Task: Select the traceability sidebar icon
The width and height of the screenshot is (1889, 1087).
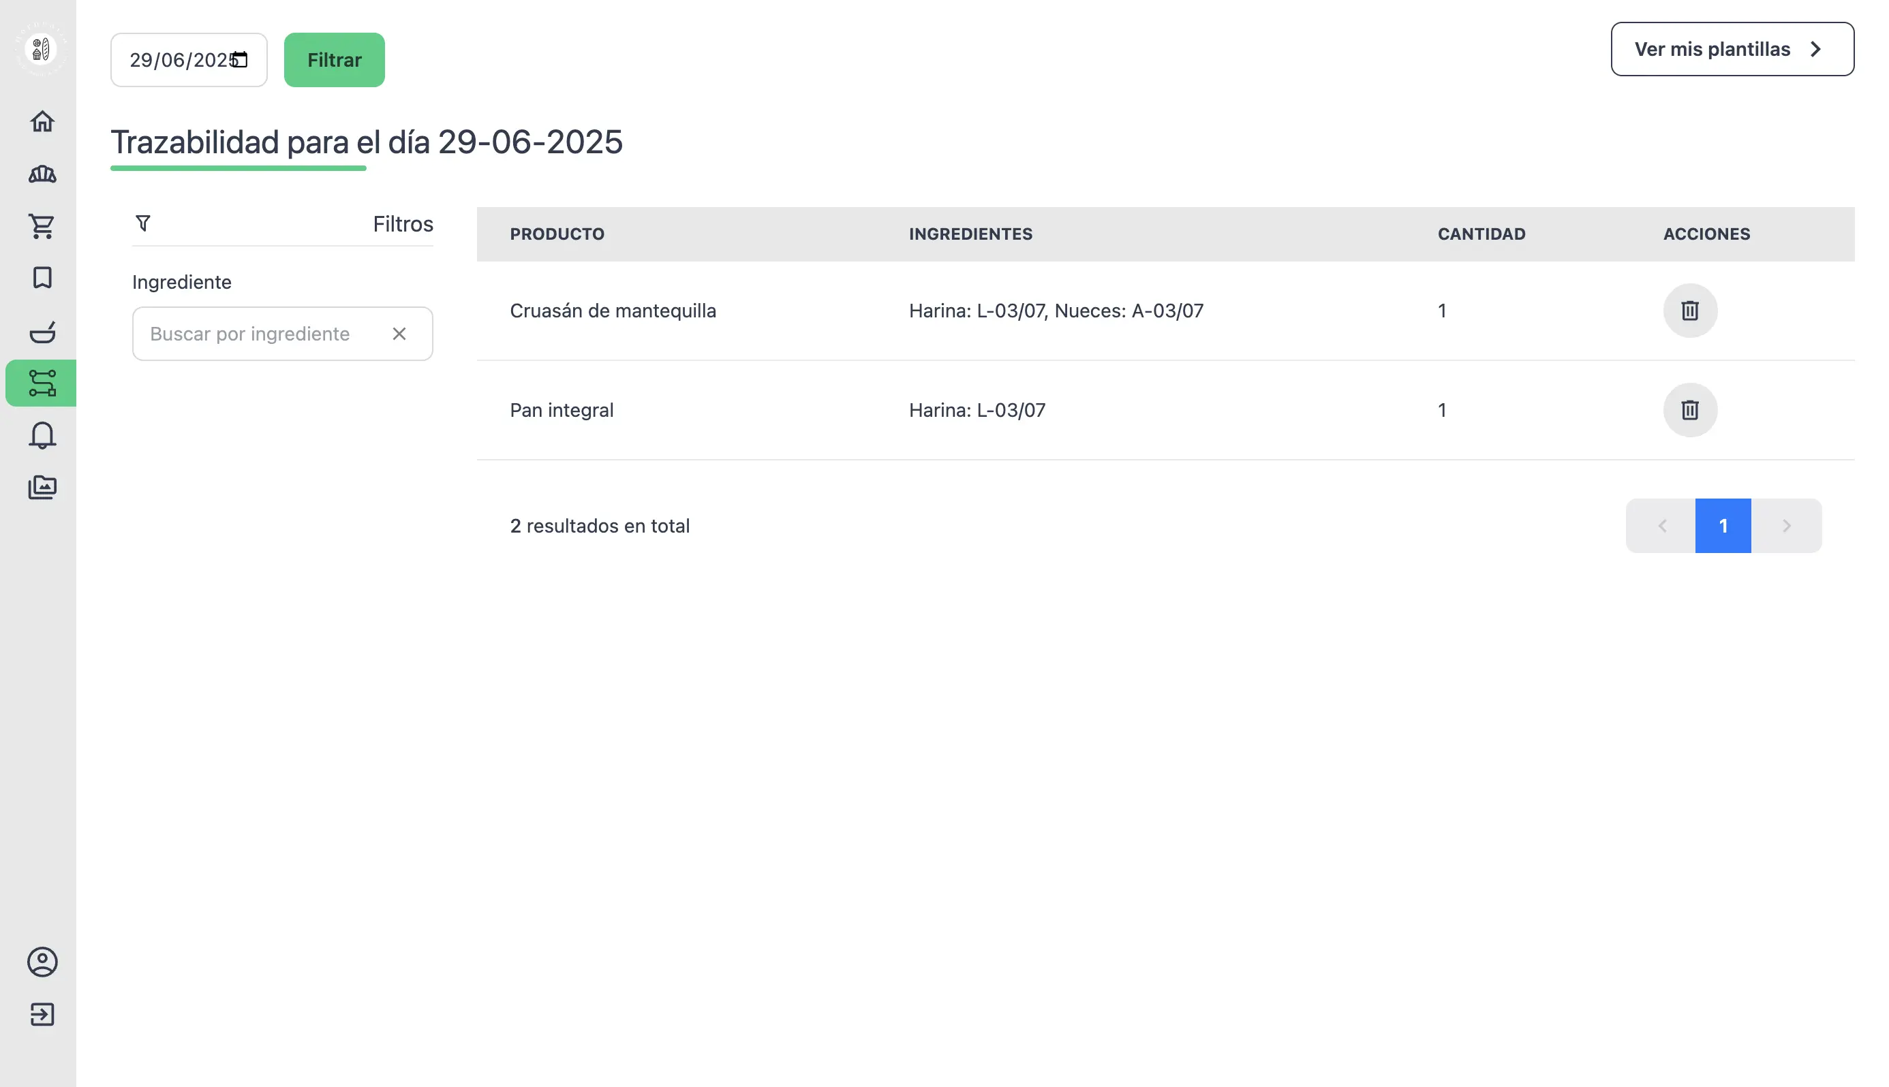Action: pyautogui.click(x=42, y=383)
